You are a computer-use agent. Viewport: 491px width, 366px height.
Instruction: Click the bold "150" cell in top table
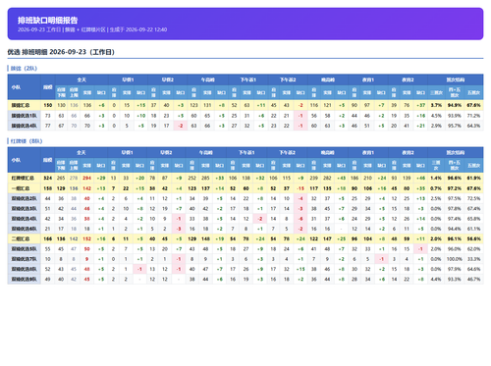click(48, 105)
